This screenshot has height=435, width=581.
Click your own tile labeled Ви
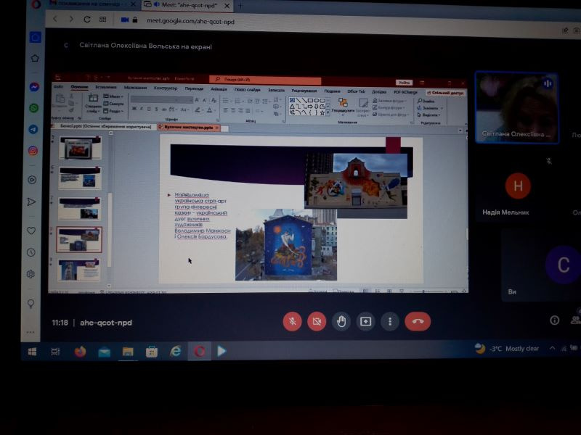pos(541,265)
